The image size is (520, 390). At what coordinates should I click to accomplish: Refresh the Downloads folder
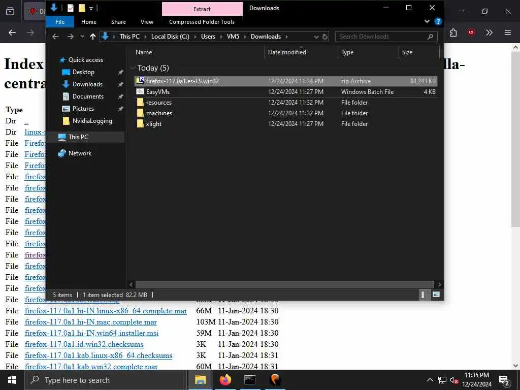point(325,37)
